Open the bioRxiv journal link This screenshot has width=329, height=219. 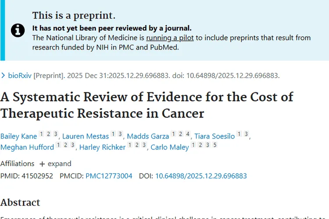(20, 75)
